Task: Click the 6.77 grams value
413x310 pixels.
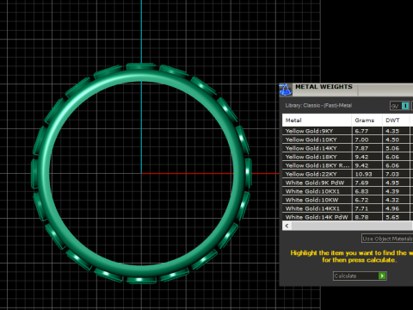Action: [x=361, y=131]
